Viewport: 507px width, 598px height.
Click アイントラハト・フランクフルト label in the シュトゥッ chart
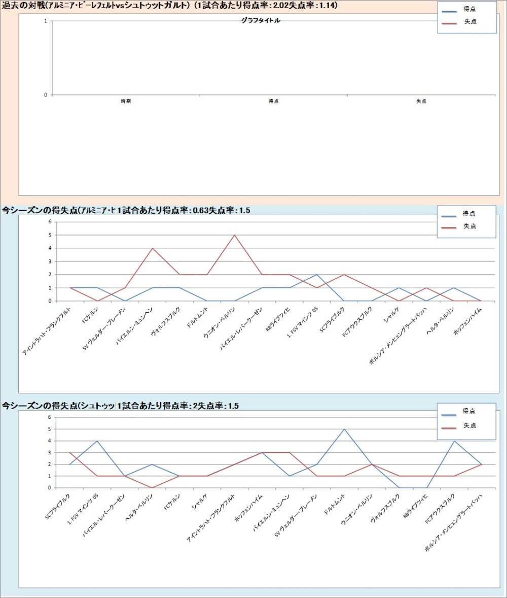tap(210, 518)
